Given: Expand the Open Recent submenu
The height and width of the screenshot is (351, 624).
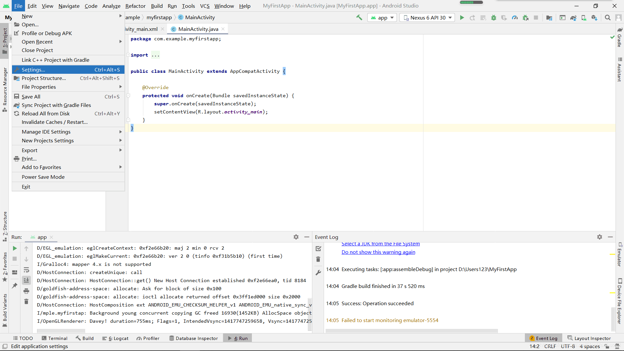Looking at the screenshot, I should click(x=68, y=42).
